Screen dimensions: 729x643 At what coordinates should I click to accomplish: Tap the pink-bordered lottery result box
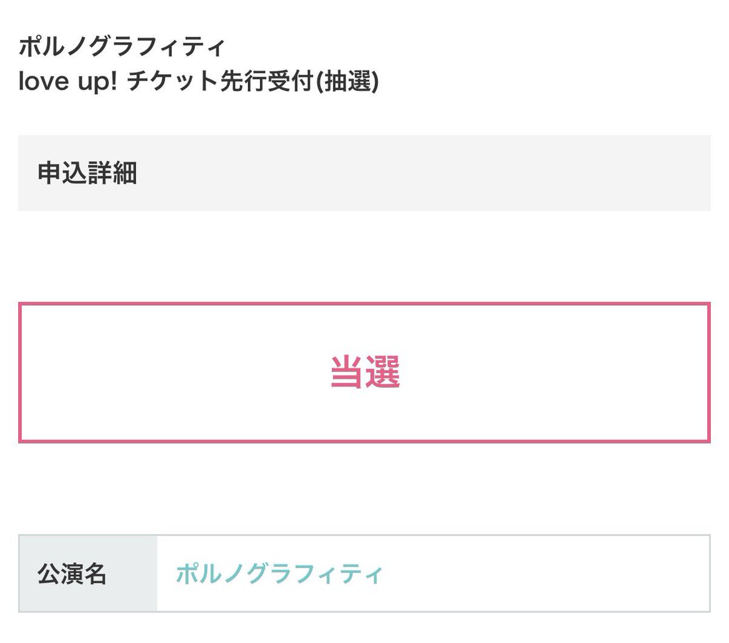click(x=364, y=373)
